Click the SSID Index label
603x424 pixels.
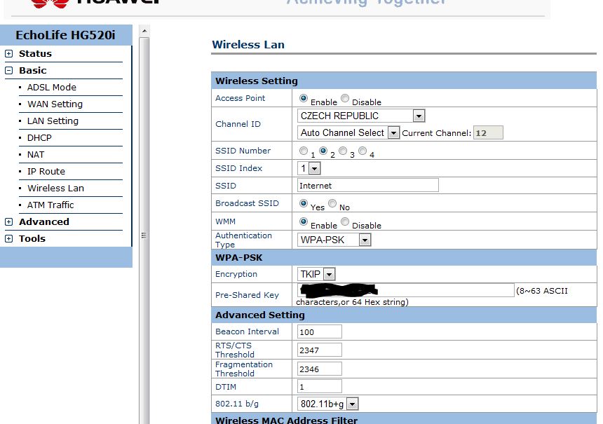coord(238,168)
